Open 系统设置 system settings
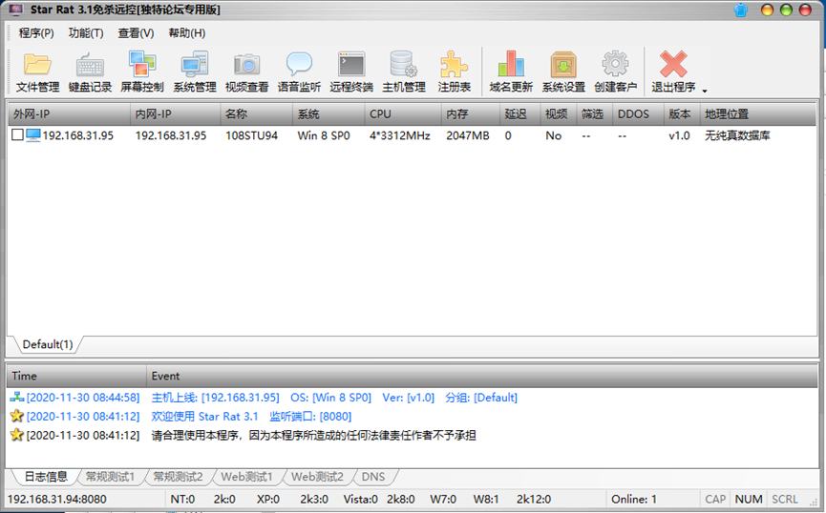Viewport: 826px width, 513px height. [563, 72]
